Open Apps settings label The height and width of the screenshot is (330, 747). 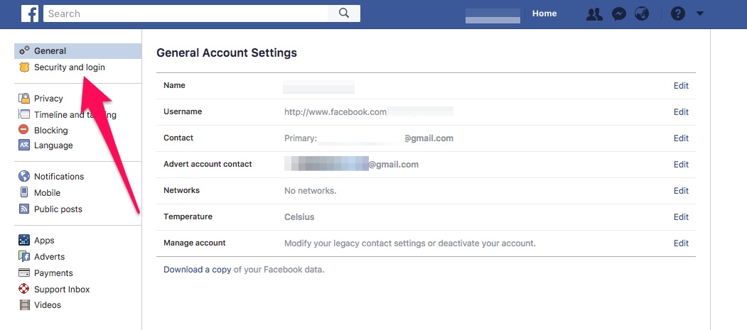coord(44,241)
